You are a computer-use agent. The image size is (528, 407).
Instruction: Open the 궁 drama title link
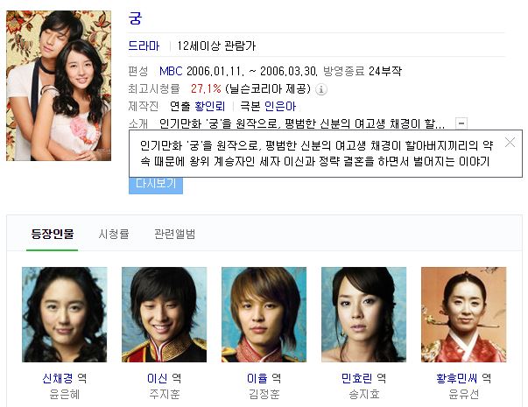135,18
